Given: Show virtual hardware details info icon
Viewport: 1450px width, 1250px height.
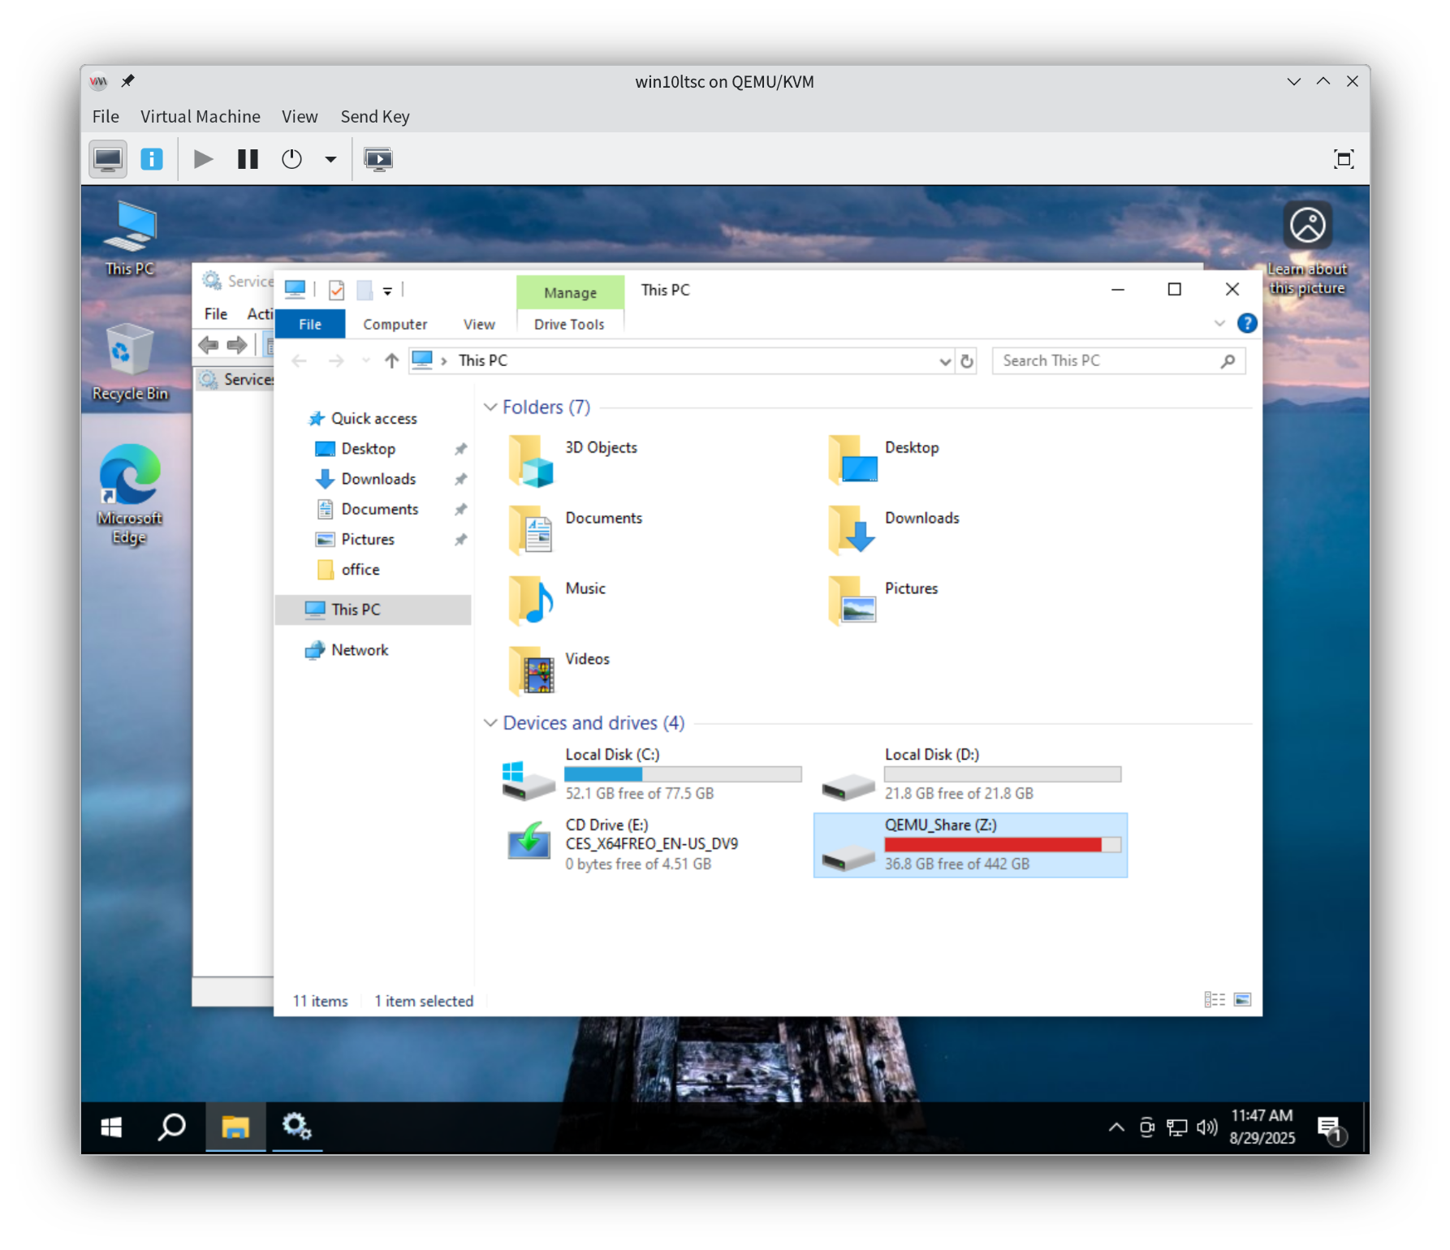Looking at the screenshot, I should (152, 159).
